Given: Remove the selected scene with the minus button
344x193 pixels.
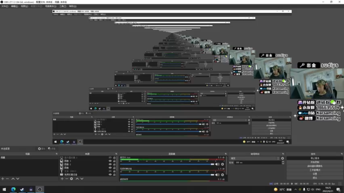Looking at the screenshot, I should click(x=7, y=179).
